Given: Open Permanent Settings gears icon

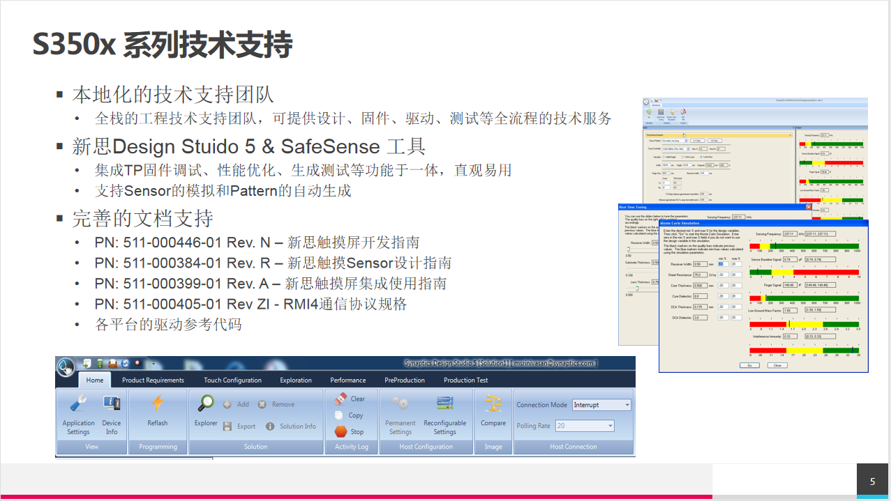Looking at the screenshot, I should coord(400,403).
